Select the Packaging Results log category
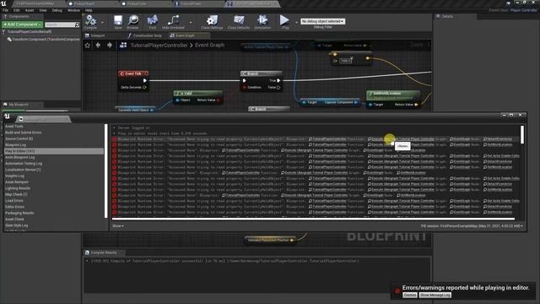This screenshot has height=304, width=540. click(x=54, y=214)
